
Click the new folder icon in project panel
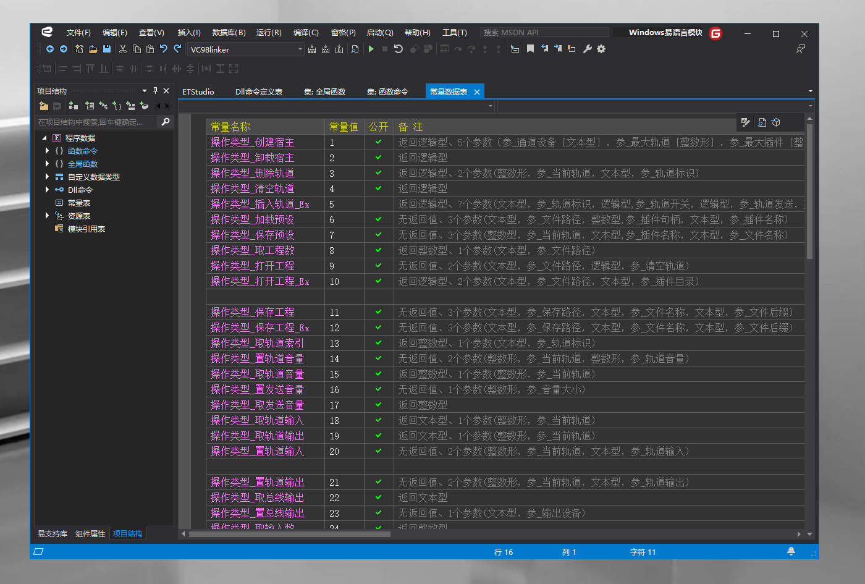click(44, 106)
